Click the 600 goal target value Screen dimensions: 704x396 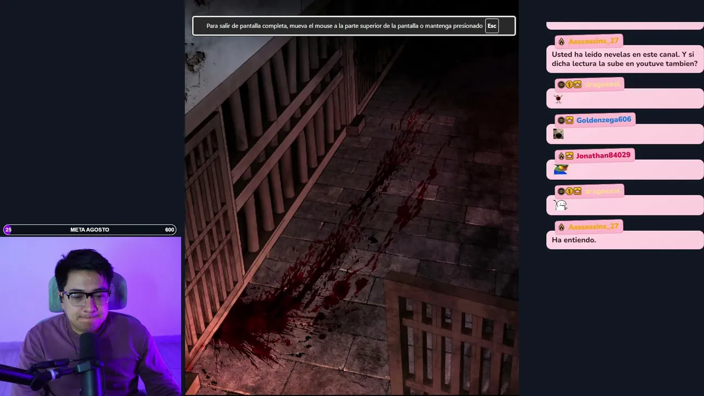(169, 229)
